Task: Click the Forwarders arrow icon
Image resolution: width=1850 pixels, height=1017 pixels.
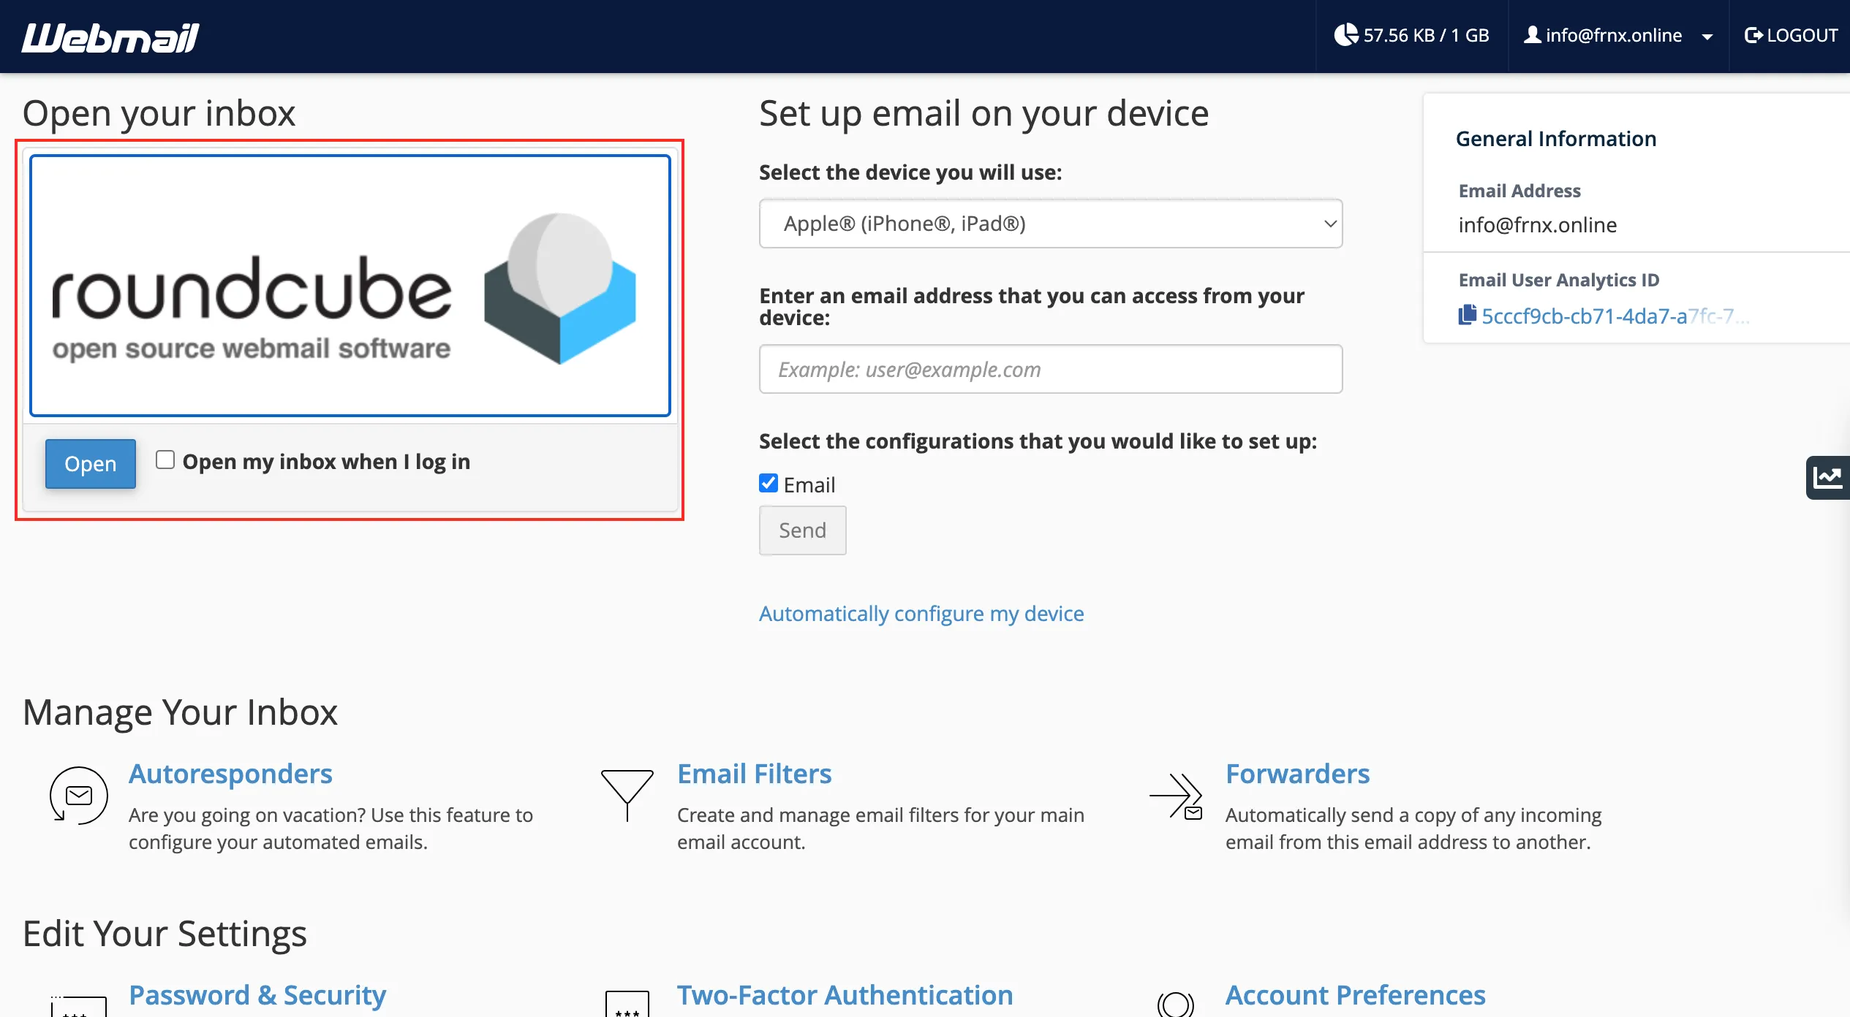Action: [1176, 796]
